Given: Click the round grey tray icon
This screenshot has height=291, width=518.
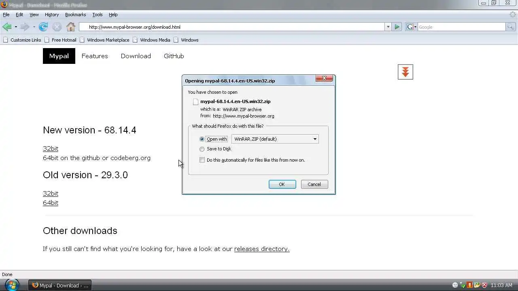Looking at the screenshot, I should pyautogui.click(x=455, y=285).
